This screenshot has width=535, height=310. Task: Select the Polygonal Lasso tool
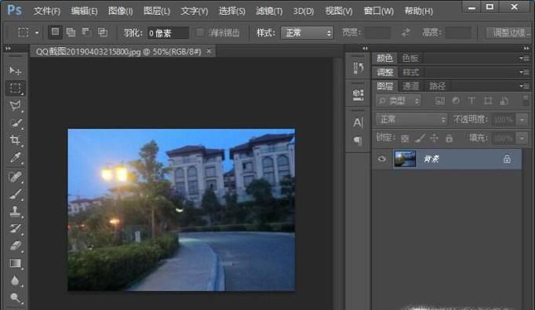coord(15,105)
